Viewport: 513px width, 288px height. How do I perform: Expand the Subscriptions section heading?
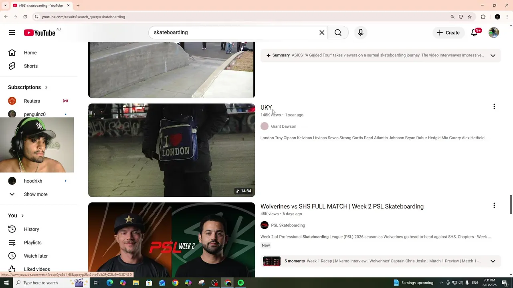[x=28, y=87]
